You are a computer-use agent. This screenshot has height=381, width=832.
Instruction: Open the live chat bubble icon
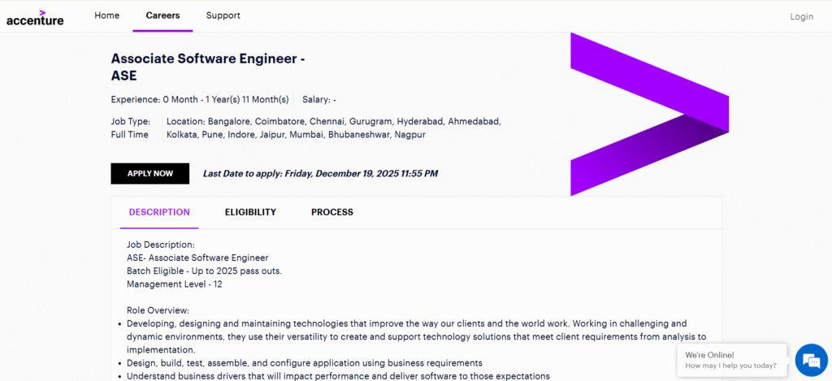810,360
